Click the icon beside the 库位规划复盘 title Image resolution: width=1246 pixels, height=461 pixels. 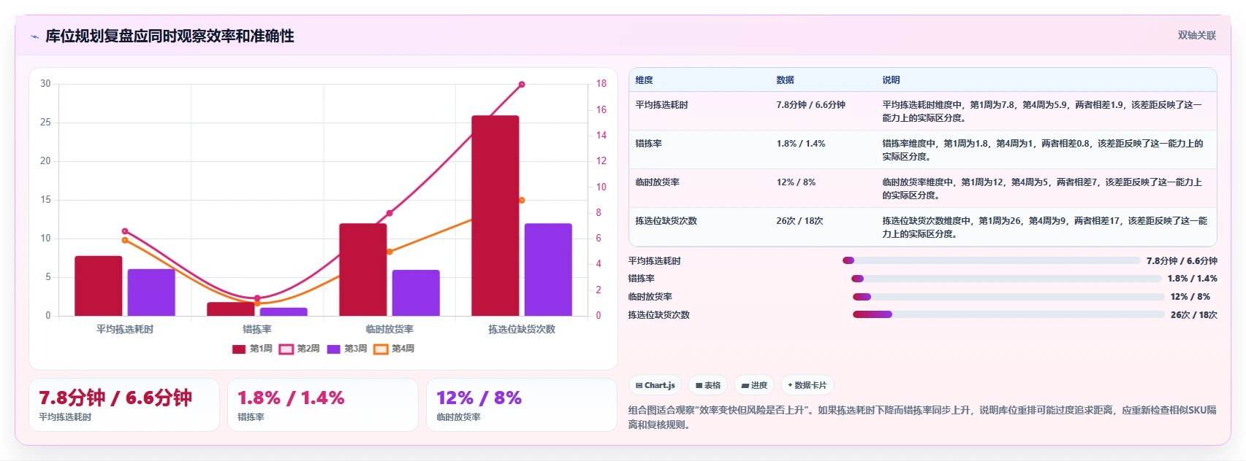click(34, 36)
